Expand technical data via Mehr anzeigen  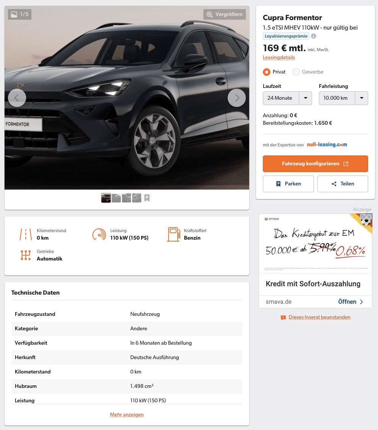pyautogui.click(x=127, y=415)
